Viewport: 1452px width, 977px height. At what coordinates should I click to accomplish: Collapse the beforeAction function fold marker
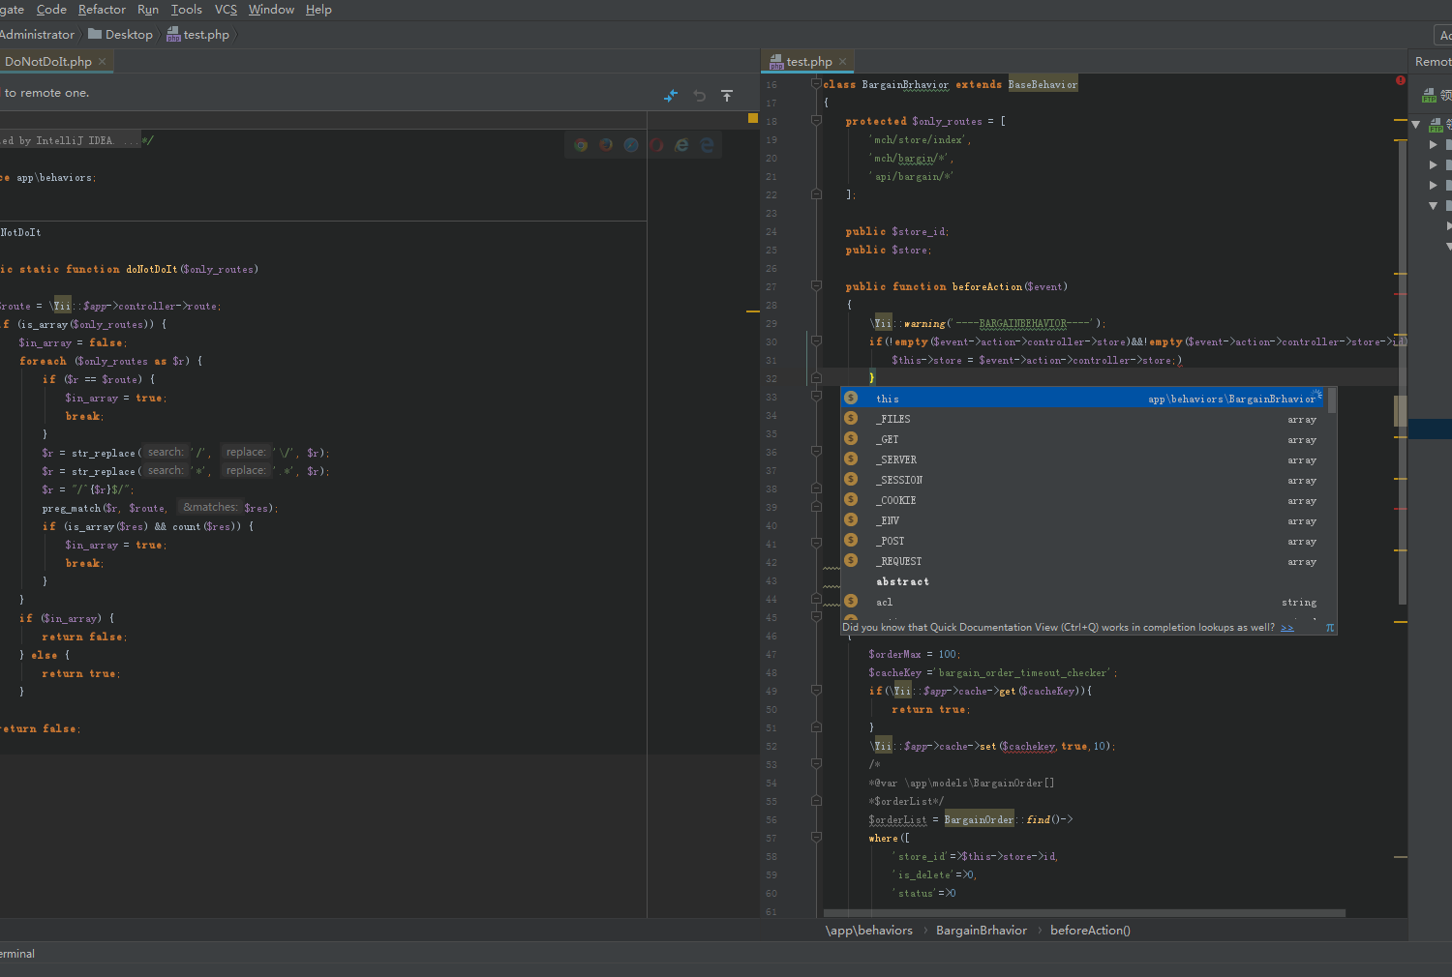[x=816, y=286]
